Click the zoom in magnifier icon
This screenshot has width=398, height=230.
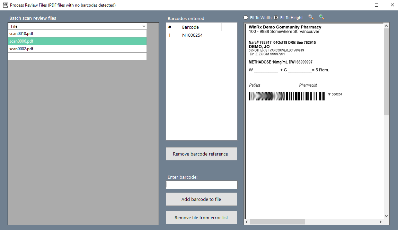coord(321,17)
